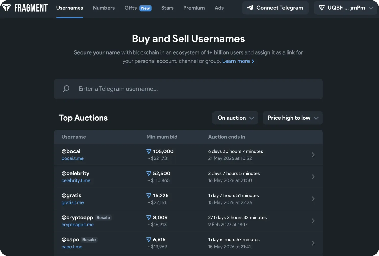Screen dimensions: 379x256
Task: Click '15 May 2026 at 22:36' end date
Action: coord(230,202)
